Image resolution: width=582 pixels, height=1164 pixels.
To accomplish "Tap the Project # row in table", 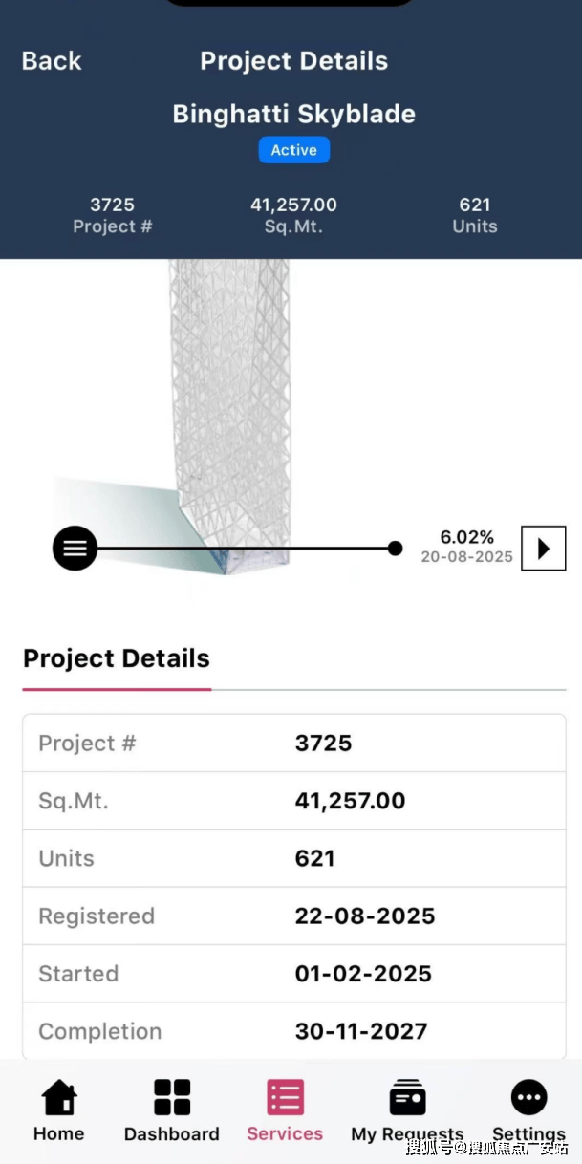I will [x=293, y=744].
